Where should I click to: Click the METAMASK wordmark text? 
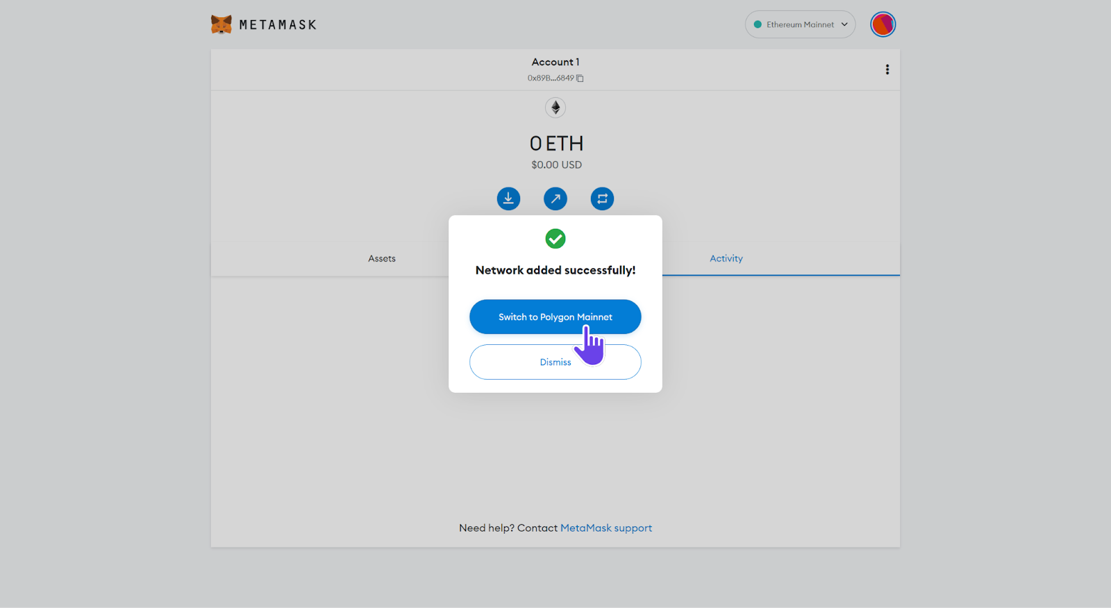[x=278, y=25]
